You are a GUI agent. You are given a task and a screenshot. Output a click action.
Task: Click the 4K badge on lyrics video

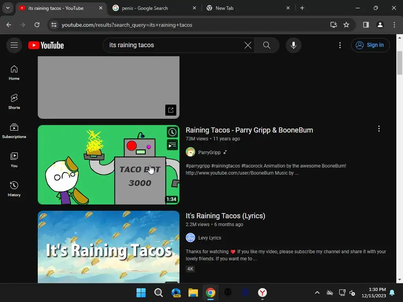[x=190, y=269]
